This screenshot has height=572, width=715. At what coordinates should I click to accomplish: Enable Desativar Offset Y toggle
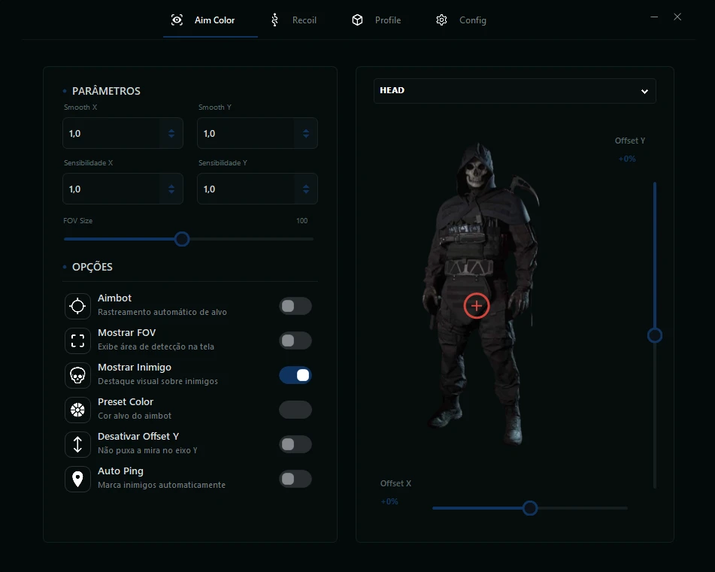(295, 444)
